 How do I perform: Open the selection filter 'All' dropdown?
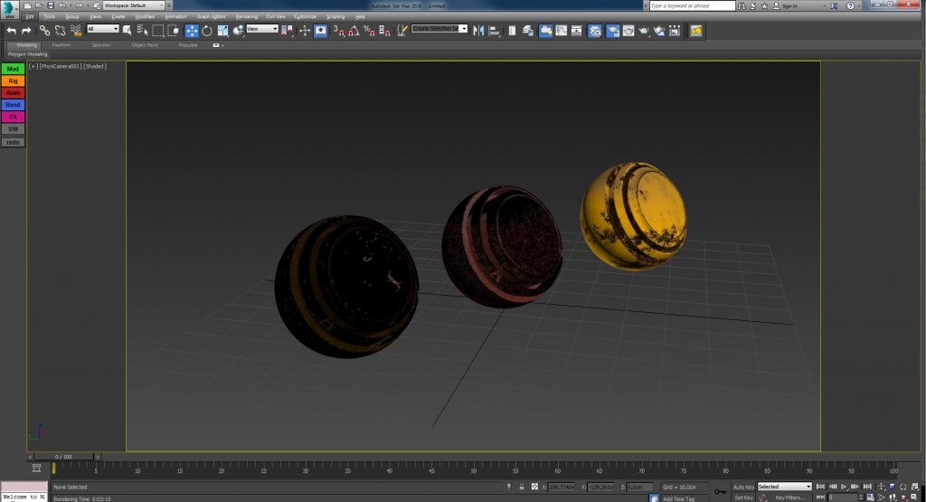click(103, 28)
